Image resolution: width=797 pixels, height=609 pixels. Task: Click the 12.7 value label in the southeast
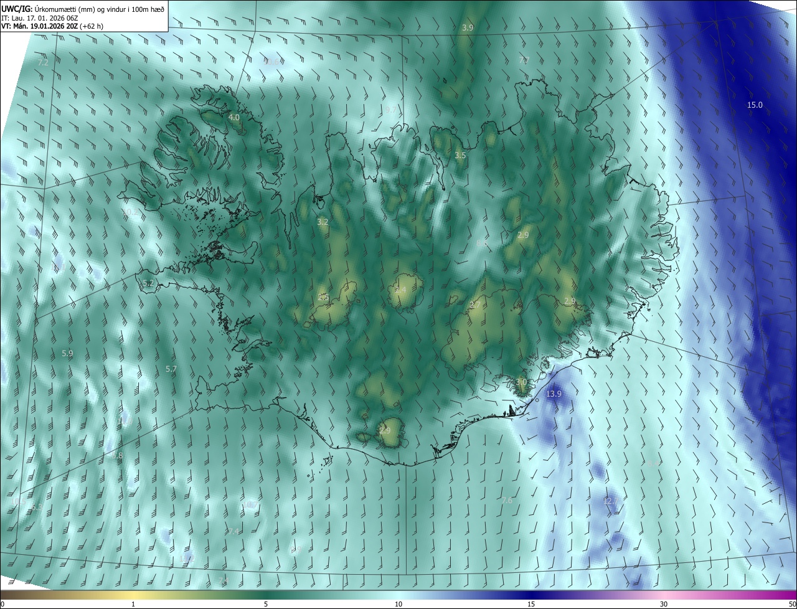tap(611, 501)
